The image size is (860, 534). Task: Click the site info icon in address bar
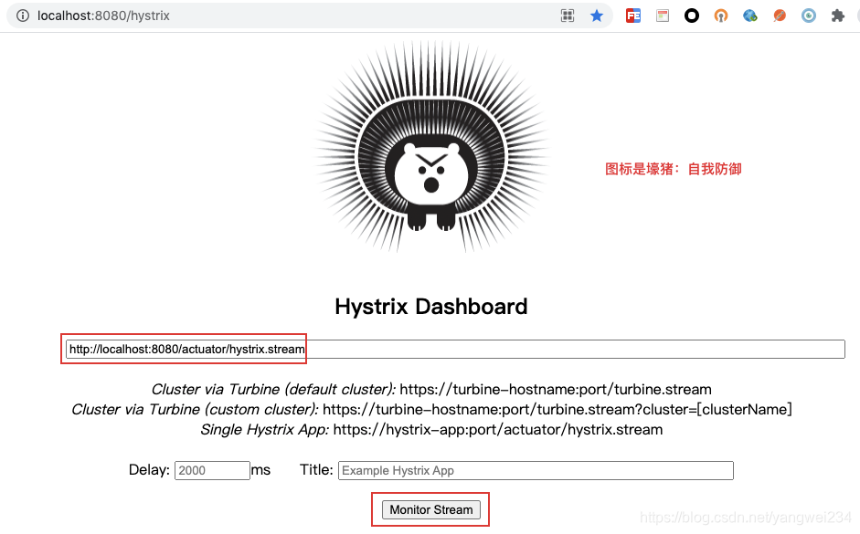click(x=23, y=16)
